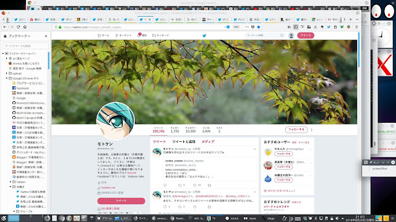Open the profile avatar menu in Twitter header
Viewport: 396px width, 222px height.
point(291,36)
